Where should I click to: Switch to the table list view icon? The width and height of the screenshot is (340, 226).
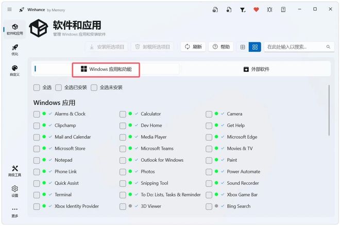pos(243,47)
